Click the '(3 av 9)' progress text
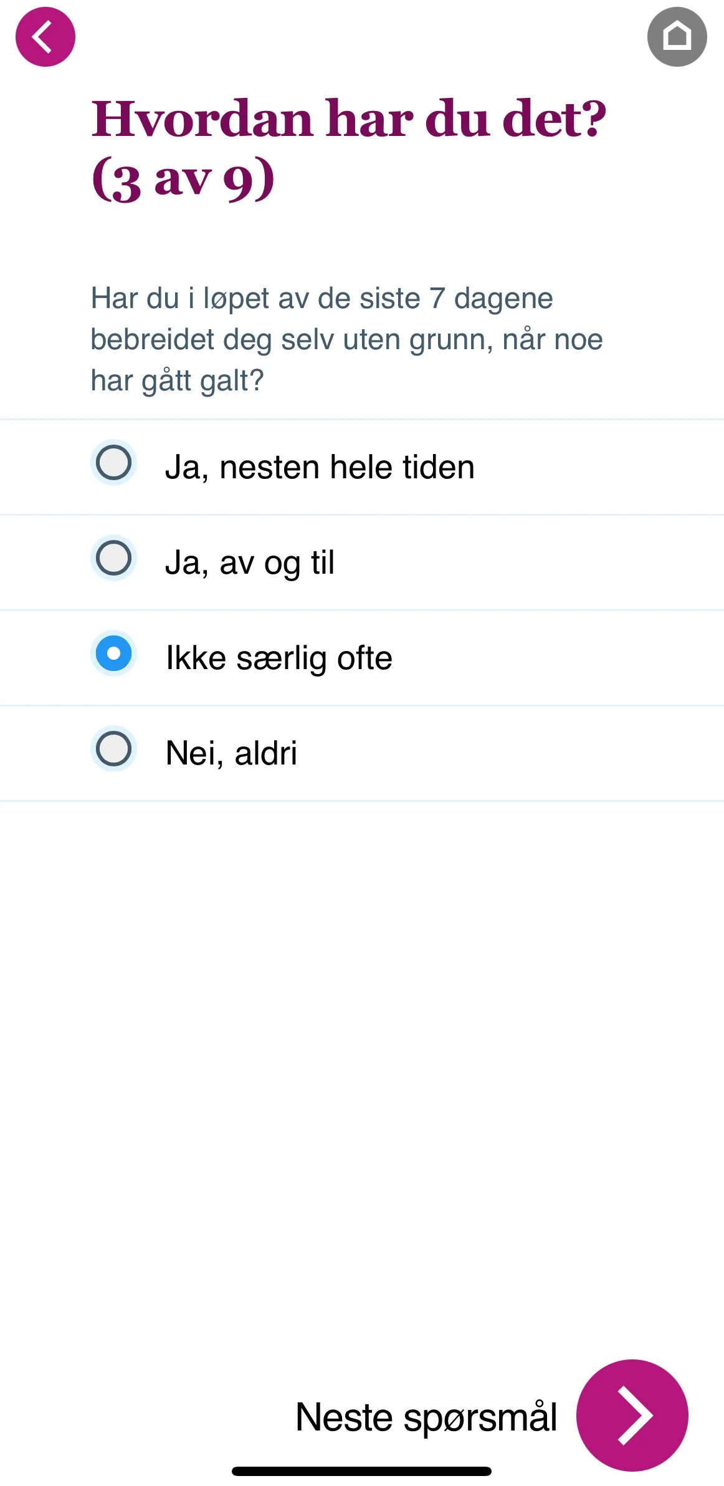The width and height of the screenshot is (724, 1486). (x=183, y=179)
